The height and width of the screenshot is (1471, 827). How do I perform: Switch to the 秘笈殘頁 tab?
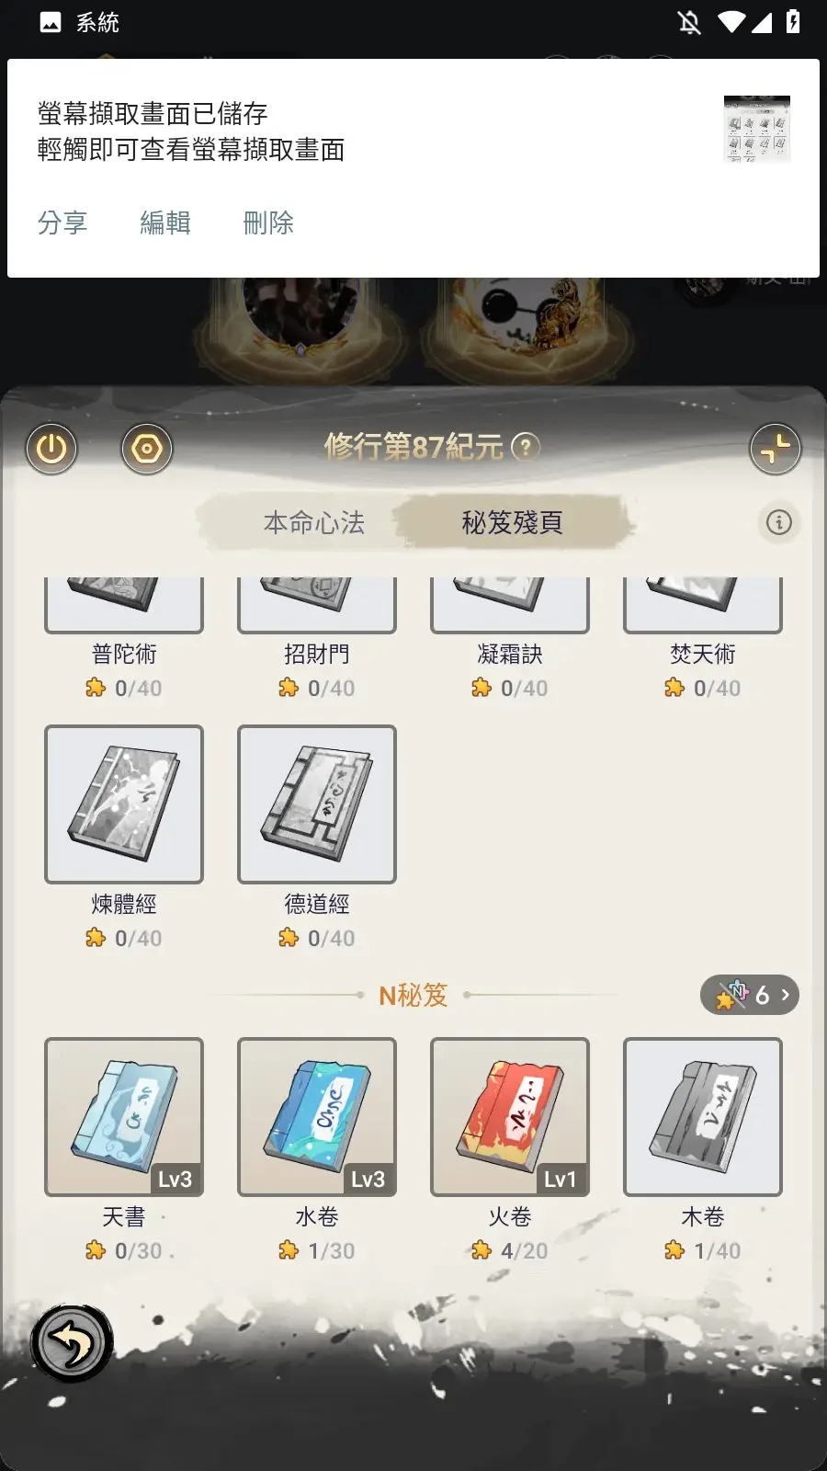[512, 523]
